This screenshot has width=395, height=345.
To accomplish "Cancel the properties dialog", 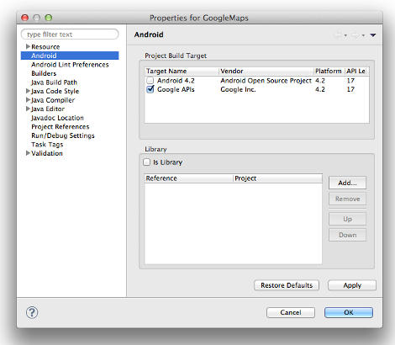I will (291, 312).
